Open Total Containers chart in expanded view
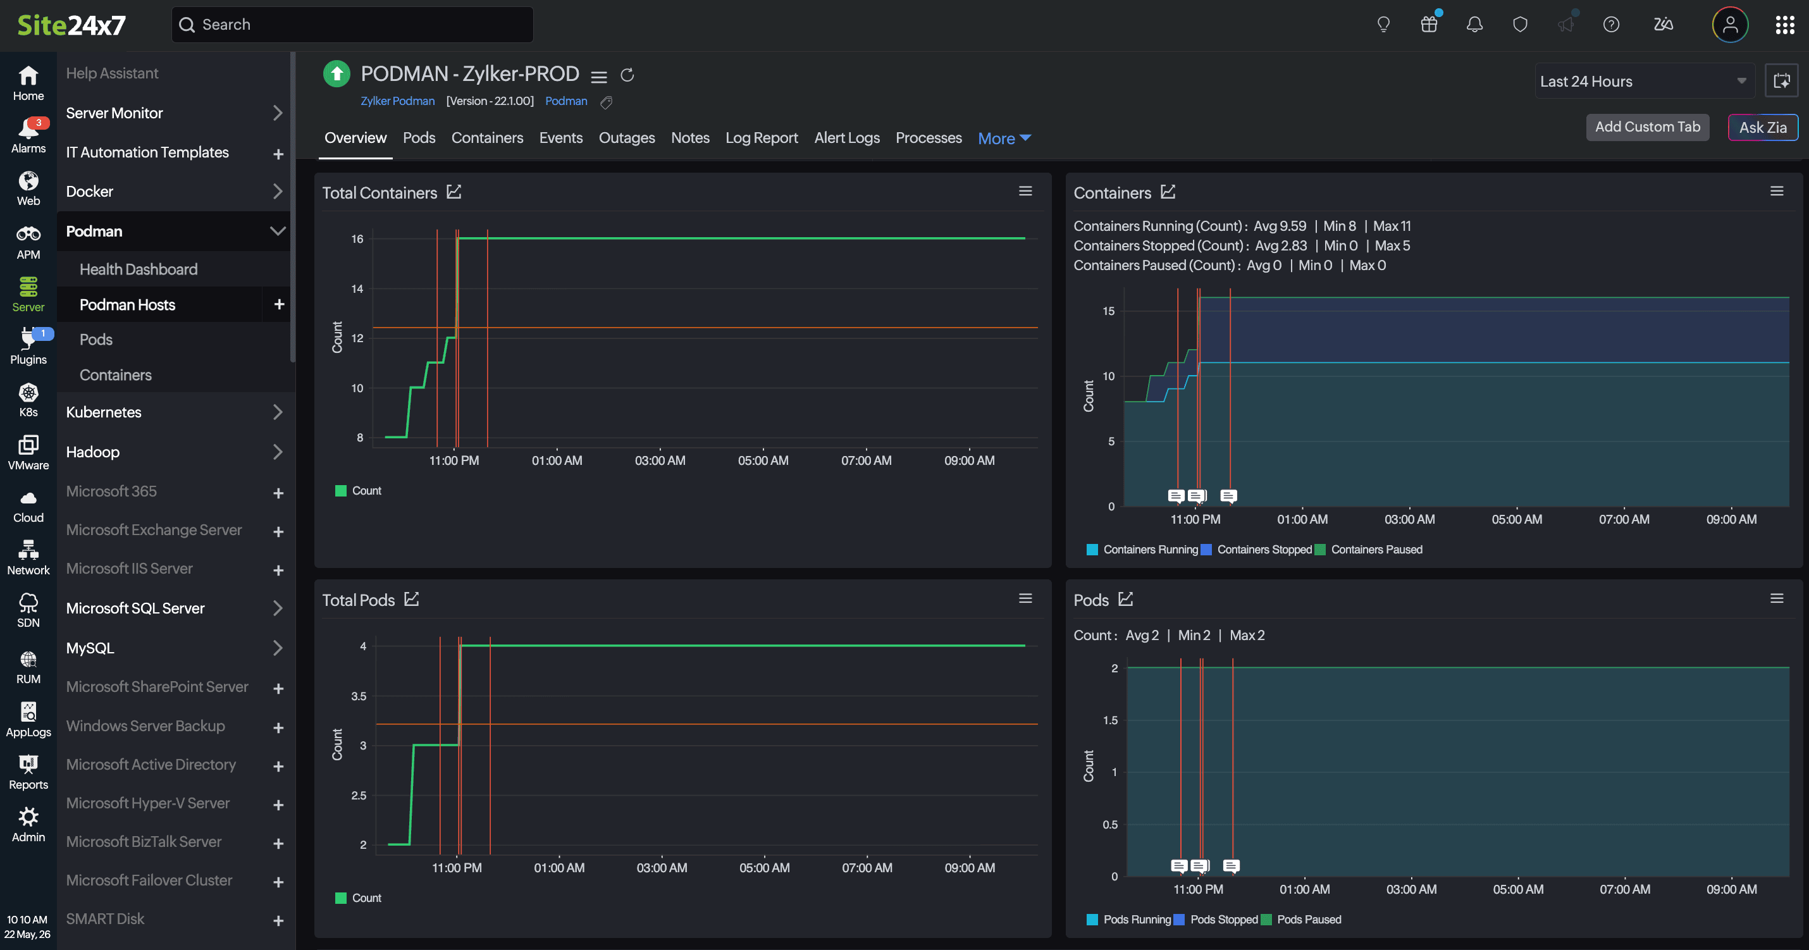The image size is (1809, 950). tap(454, 192)
